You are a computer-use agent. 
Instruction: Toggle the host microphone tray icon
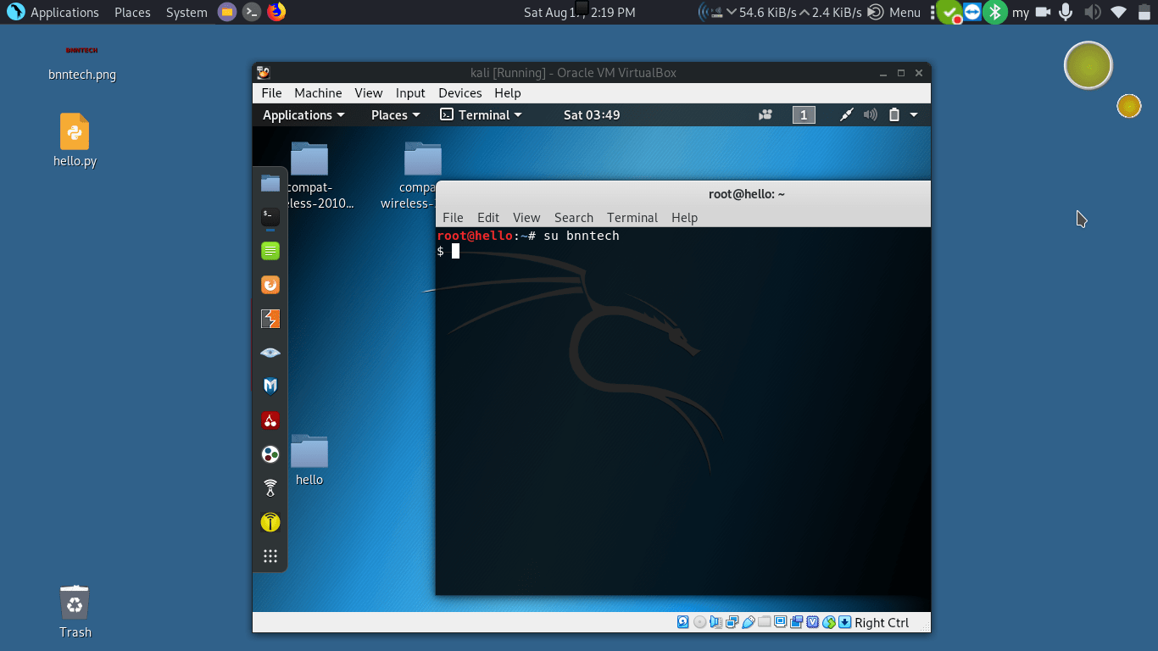coord(1066,12)
